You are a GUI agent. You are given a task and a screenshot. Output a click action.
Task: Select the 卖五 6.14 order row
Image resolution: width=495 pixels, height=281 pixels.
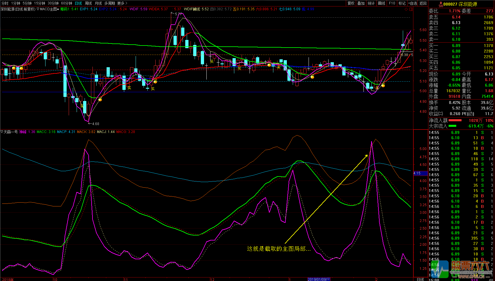pyautogui.click(x=461, y=17)
